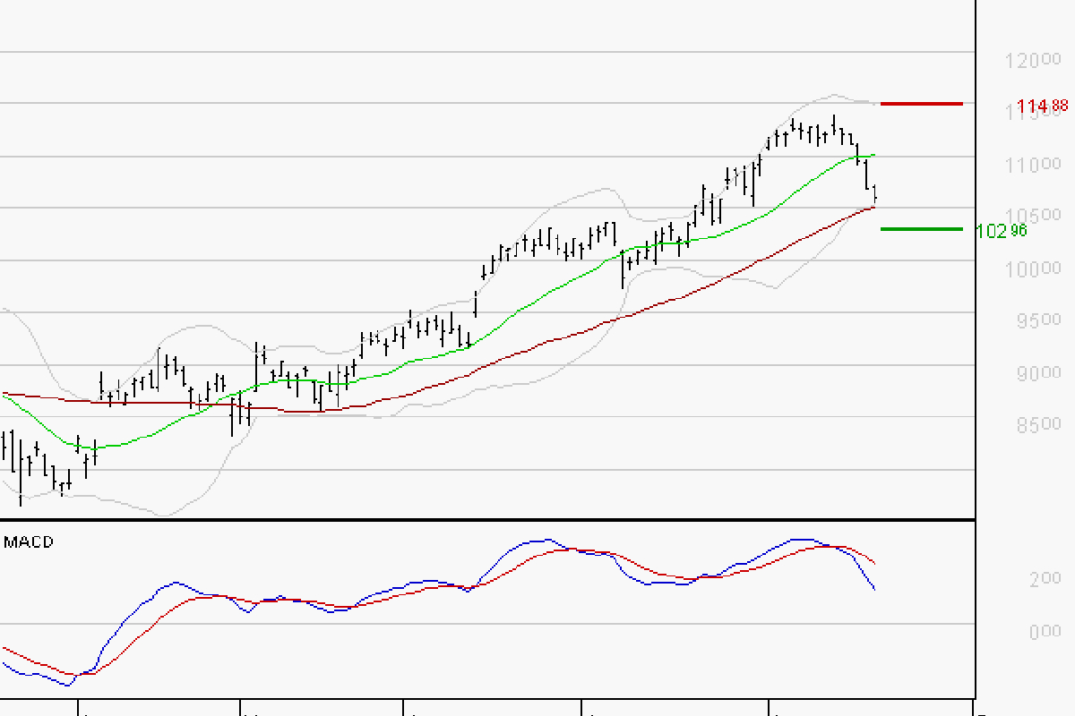
Task: Click the 110.00 price axis label
Action: pos(1032,165)
